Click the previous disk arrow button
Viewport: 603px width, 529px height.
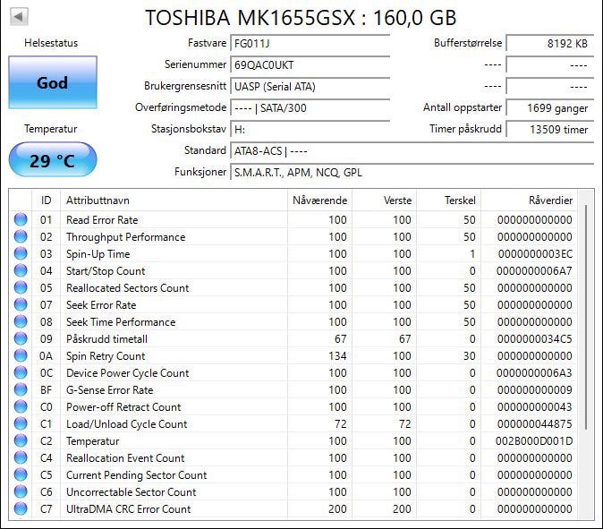[x=19, y=17]
